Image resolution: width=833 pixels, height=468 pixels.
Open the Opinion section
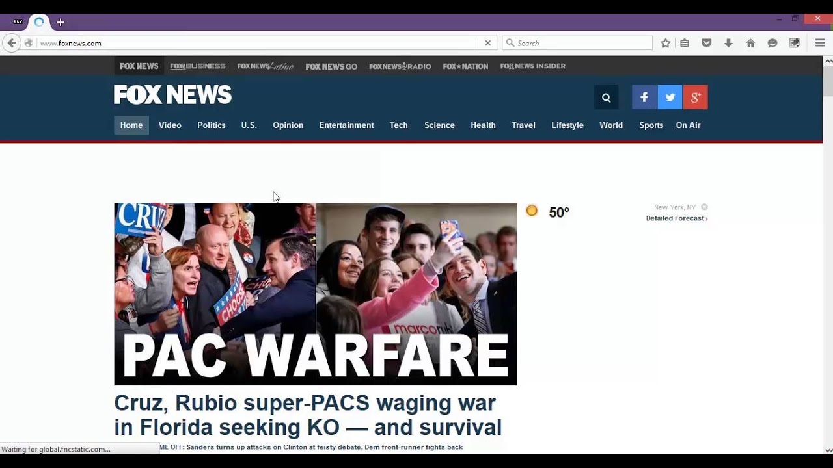tap(288, 125)
